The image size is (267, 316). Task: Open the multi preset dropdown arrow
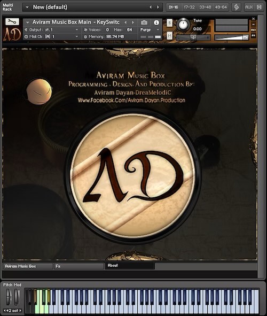[27, 7]
